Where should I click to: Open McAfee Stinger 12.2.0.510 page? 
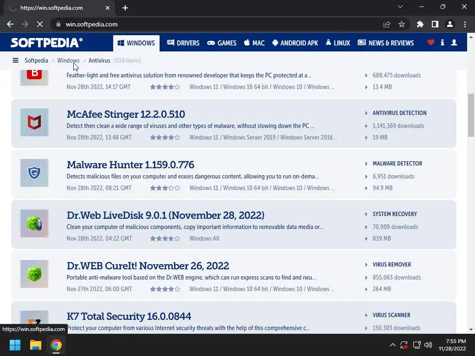tap(126, 114)
